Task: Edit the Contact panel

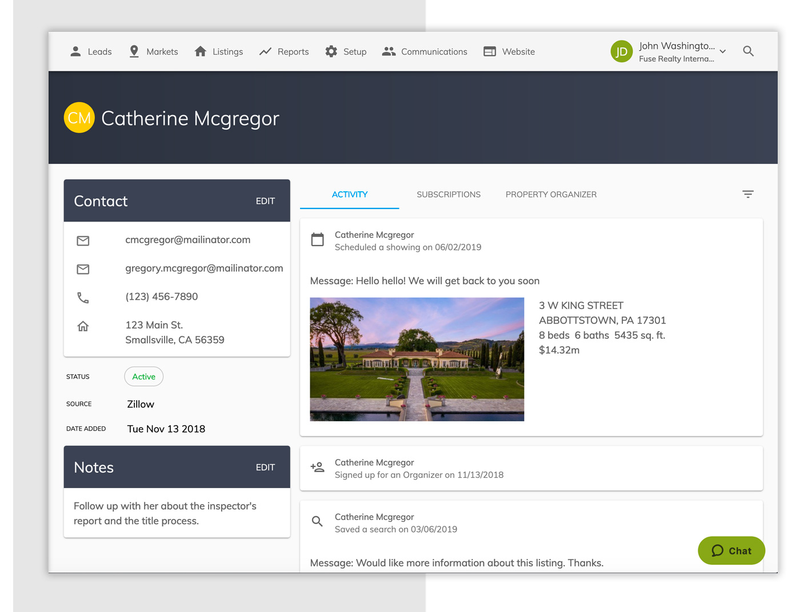Action: coord(265,201)
